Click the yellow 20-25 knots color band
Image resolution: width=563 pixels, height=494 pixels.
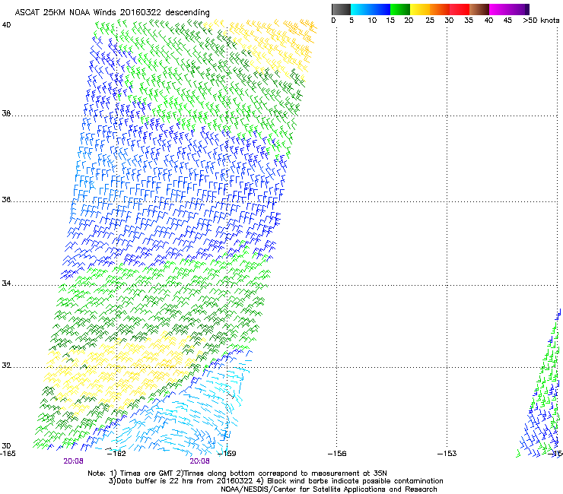click(x=420, y=9)
